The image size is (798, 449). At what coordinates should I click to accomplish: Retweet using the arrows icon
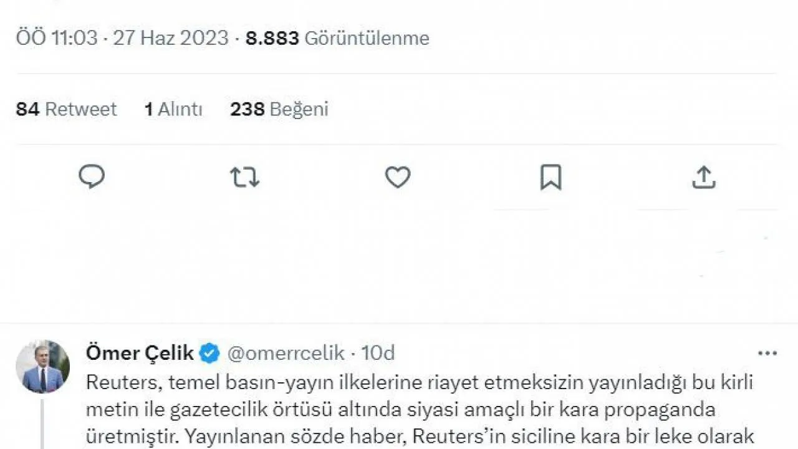pos(244,177)
